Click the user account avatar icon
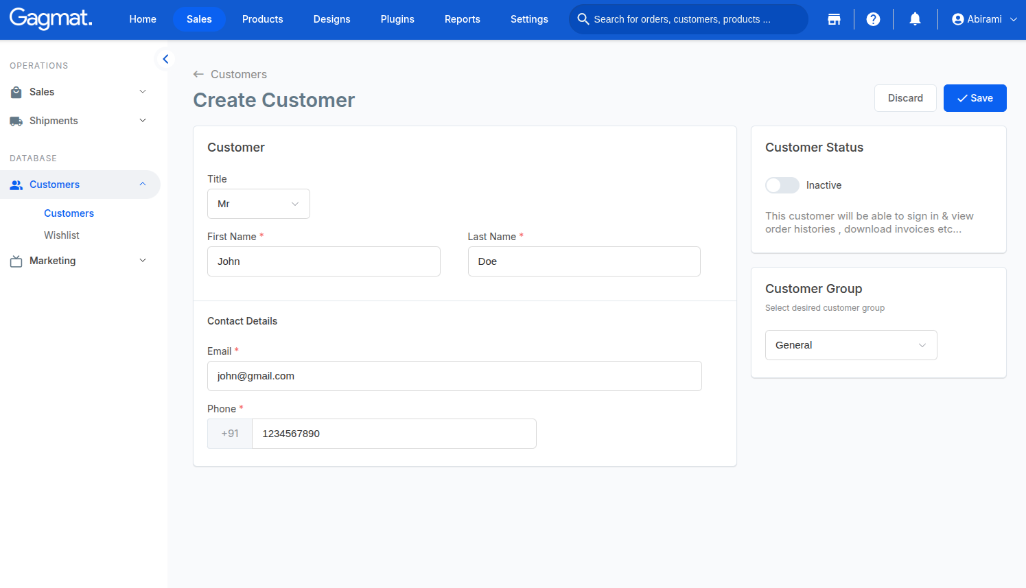Viewport: 1026px width, 588px height. (958, 19)
